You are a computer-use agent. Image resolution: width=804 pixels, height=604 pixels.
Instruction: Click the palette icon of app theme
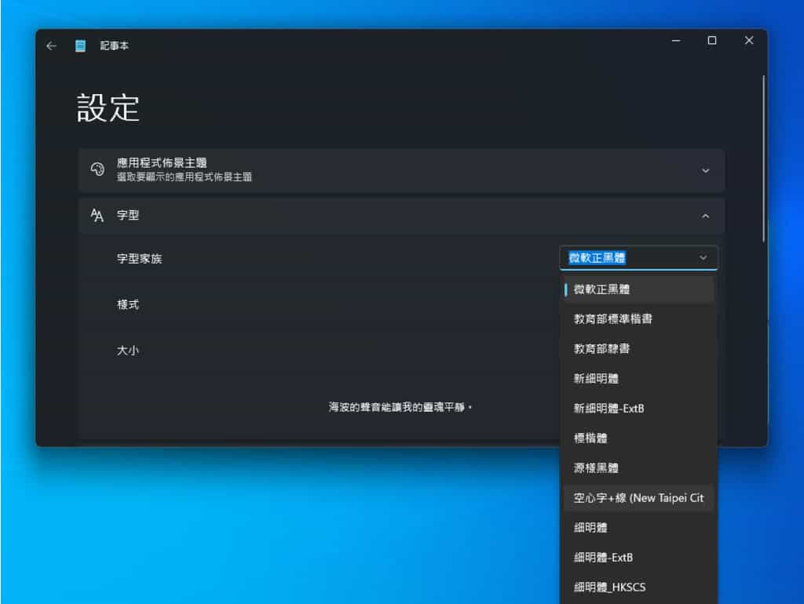pos(97,169)
